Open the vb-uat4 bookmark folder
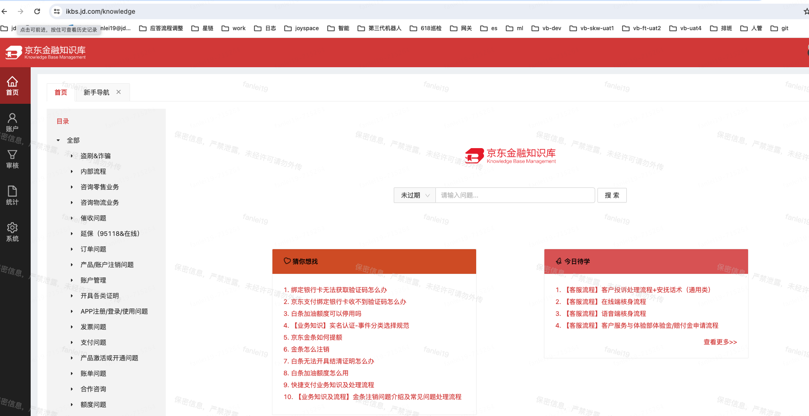Screen dimensions: 809x416 (685, 28)
